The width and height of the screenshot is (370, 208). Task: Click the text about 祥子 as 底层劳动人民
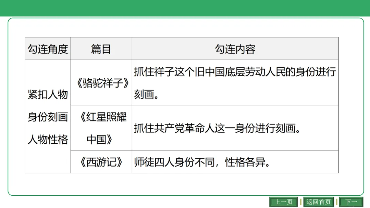coord(235,83)
